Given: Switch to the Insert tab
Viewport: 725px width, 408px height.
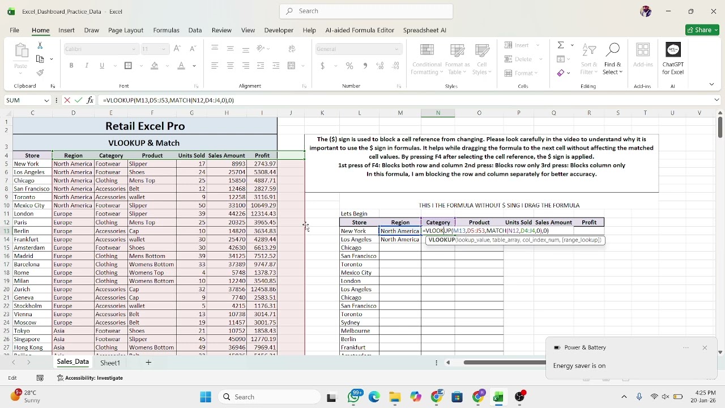Looking at the screenshot, I should click(66, 30).
